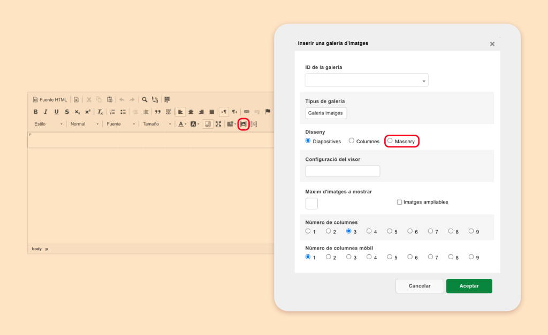This screenshot has height=335, width=548.
Task: Apply italic with the I icon
Action: (45, 112)
